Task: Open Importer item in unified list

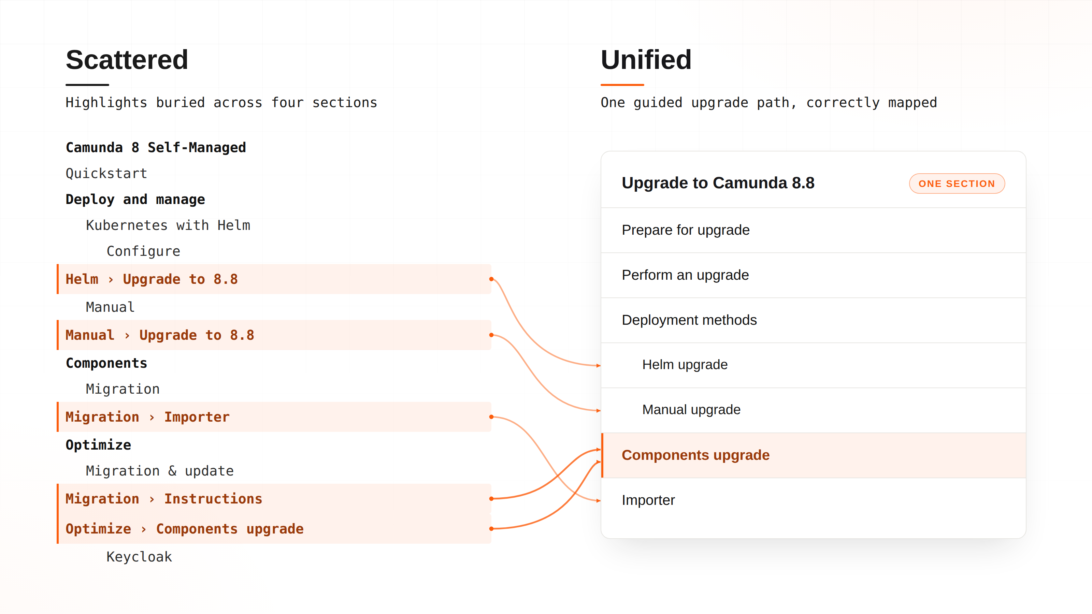Action: pos(813,500)
